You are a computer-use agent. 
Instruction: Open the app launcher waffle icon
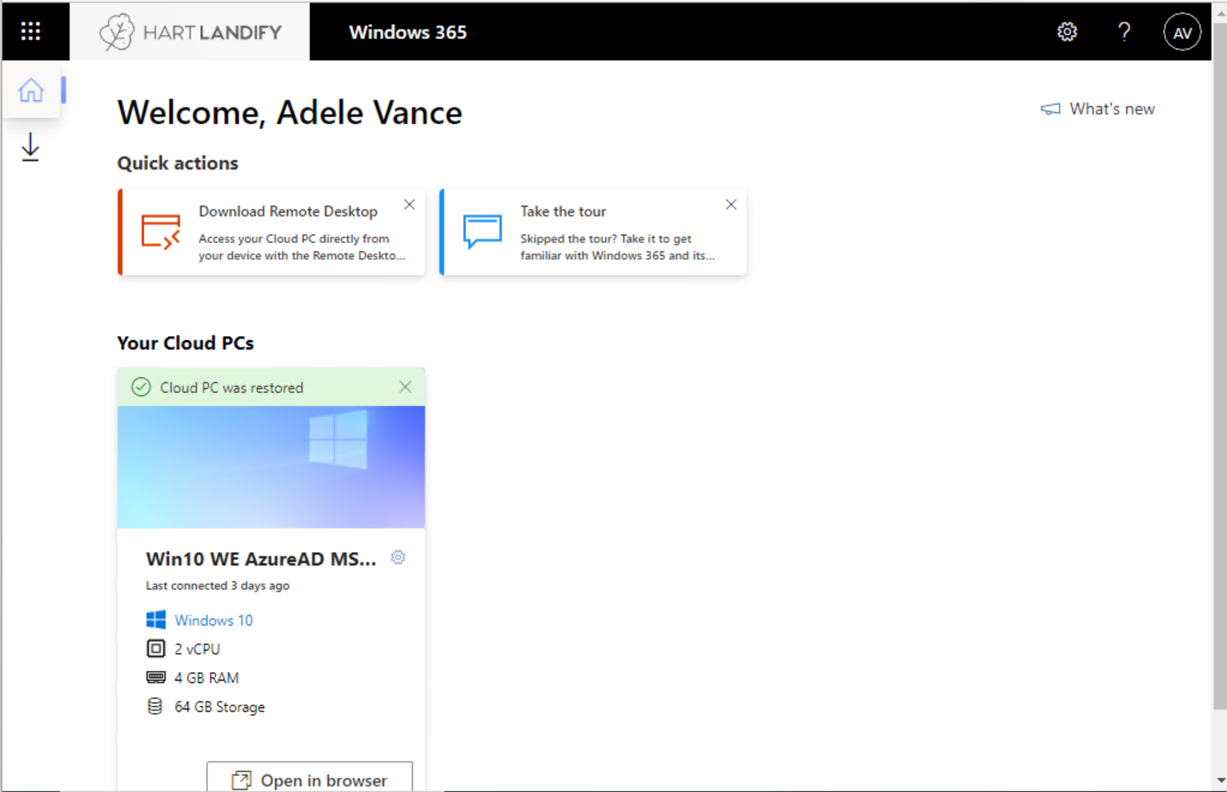(x=30, y=31)
